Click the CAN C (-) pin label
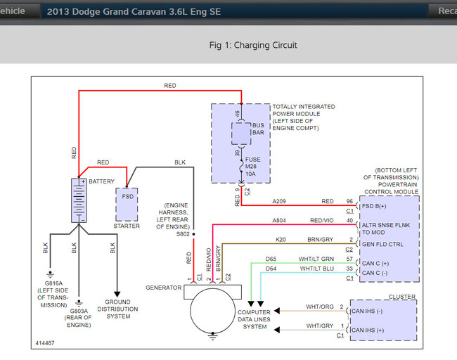This screenshot has width=457, height=360. tap(375, 273)
